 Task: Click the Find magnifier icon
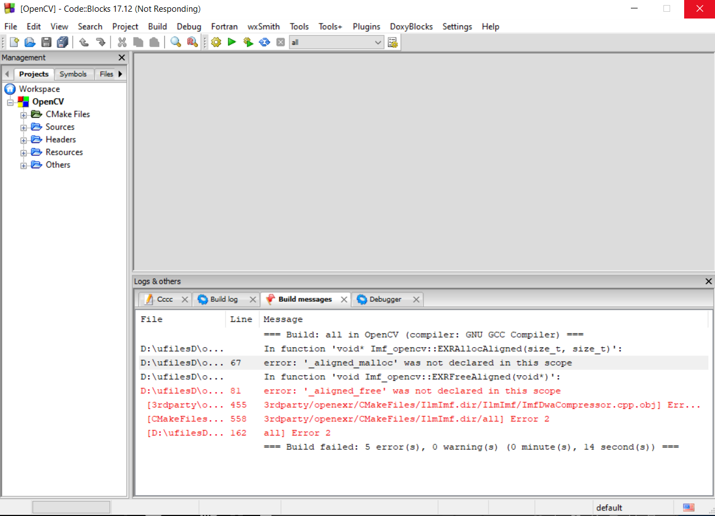coord(176,42)
